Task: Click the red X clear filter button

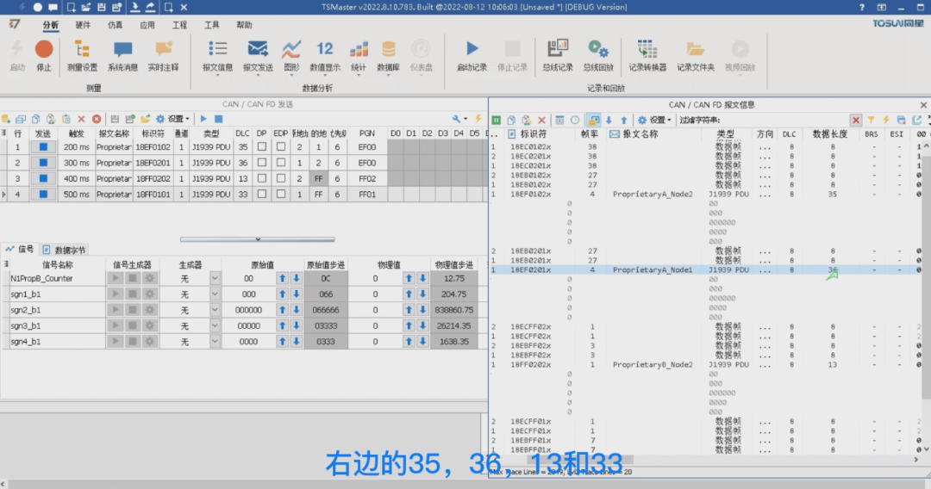Action: pyautogui.click(x=856, y=120)
